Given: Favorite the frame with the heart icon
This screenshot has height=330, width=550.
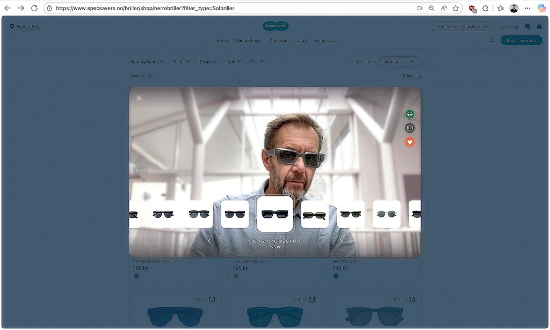Looking at the screenshot, I should [410, 142].
